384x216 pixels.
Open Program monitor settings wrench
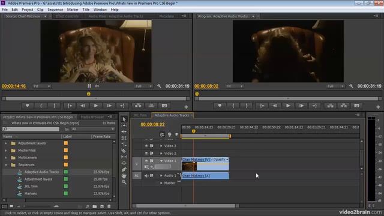tap(351, 86)
